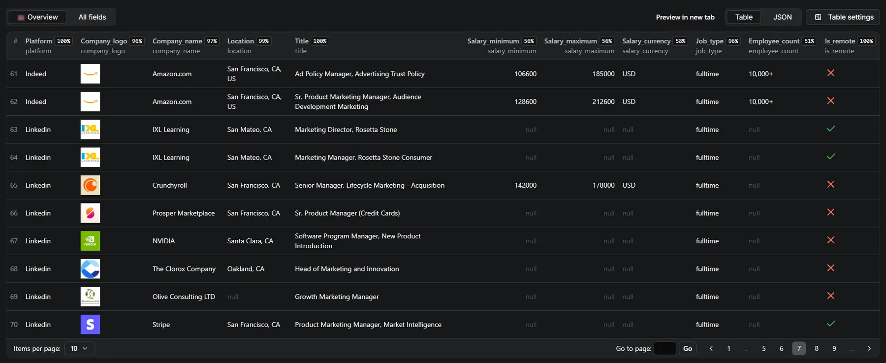Select current page 7

[x=799, y=348]
